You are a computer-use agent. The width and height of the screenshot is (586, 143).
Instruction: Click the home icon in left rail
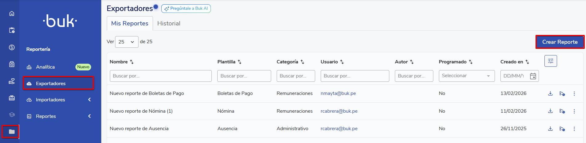pos(12,13)
